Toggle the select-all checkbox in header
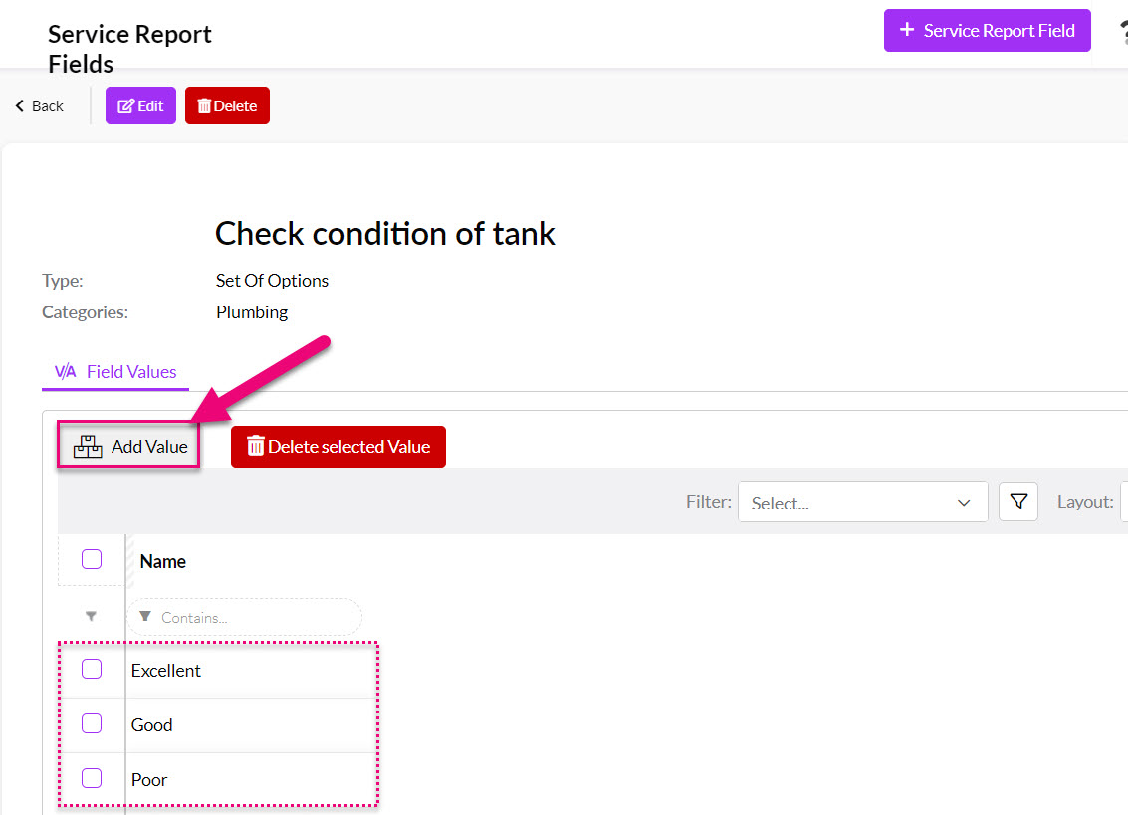The width and height of the screenshot is (1128, 815). pos(92,559)
